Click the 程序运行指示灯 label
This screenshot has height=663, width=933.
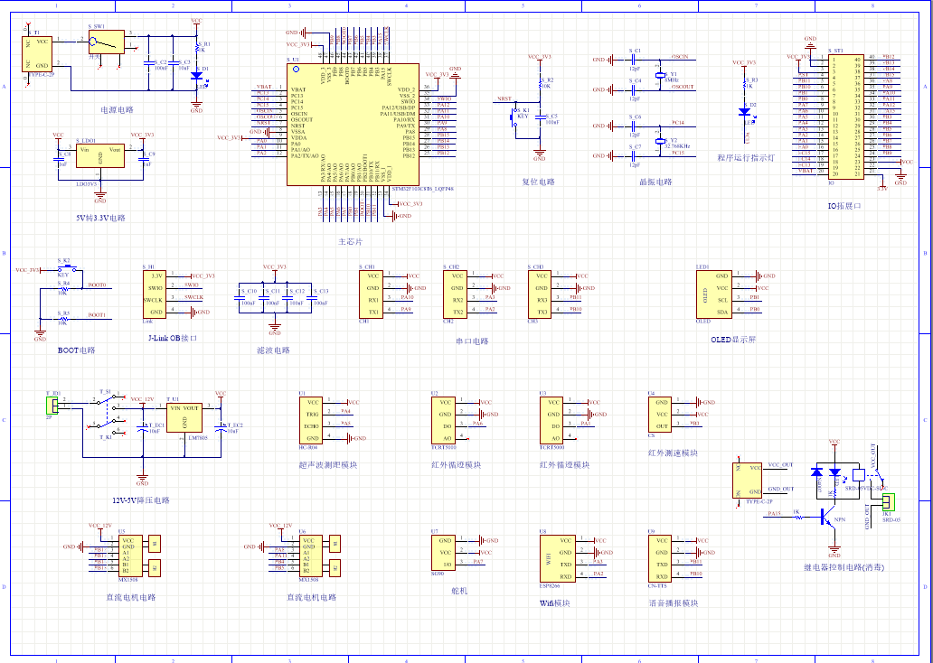tap(746, 158)
